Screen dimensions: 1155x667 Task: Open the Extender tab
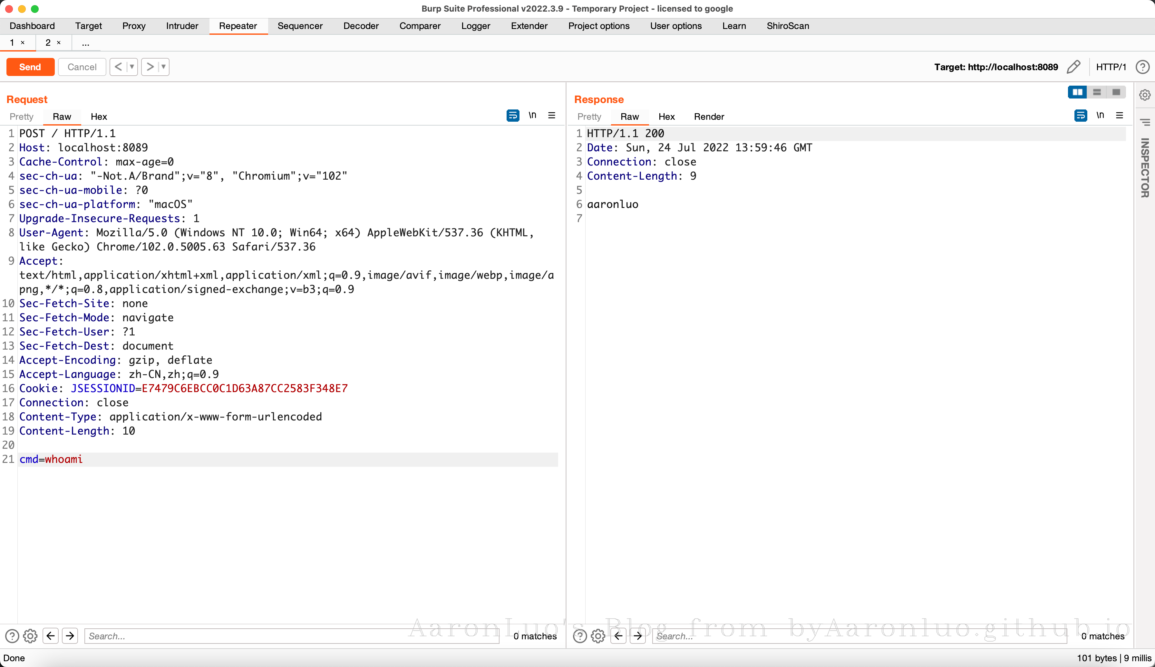tap(529, 26)
